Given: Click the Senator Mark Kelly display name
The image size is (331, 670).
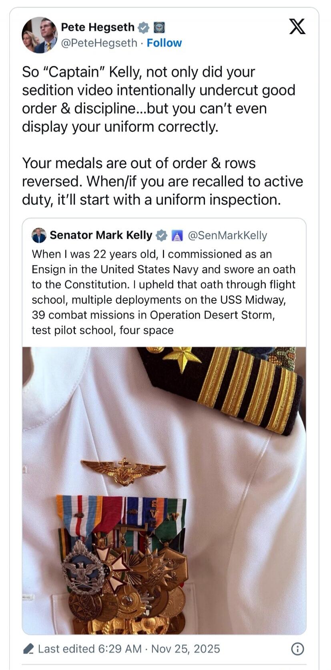Looking at the screenshot, I should [101, 236].
